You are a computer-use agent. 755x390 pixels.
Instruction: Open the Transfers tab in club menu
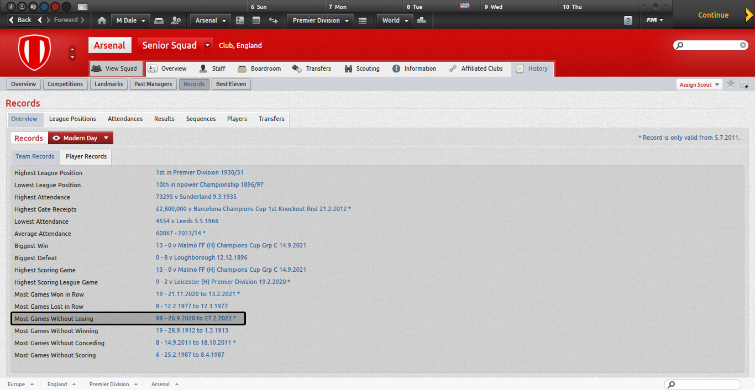click(312, 68)
